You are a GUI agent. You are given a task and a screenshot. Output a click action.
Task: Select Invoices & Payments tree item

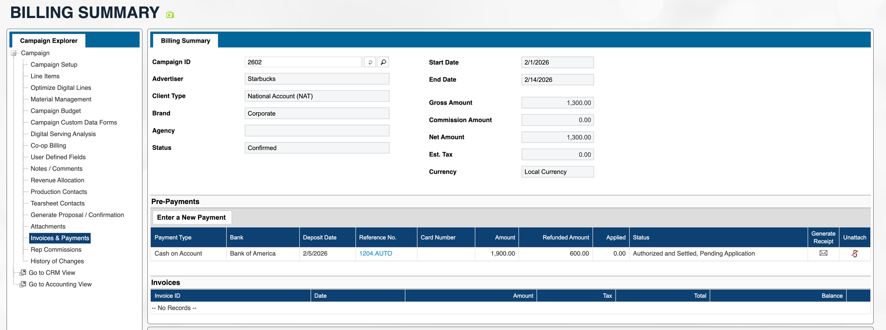point(60,238)
